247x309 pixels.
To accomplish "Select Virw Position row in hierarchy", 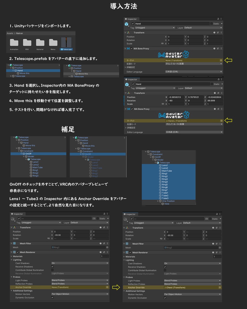I will pos(169,201).
